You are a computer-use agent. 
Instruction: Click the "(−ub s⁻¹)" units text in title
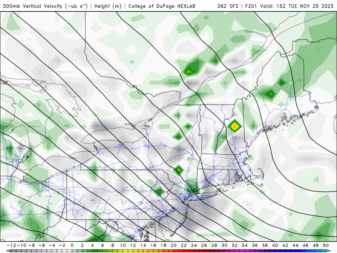pyautogui.click(x=76, y=6)
